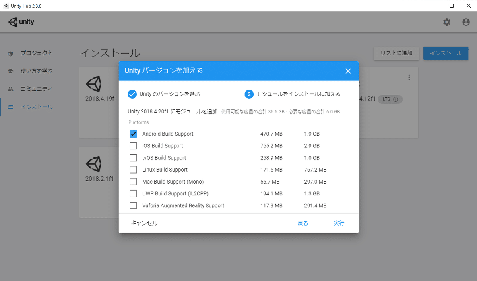Viewport: 477px width, 281px height.
Task: Open three-dot menu on install card
Action: click(409, 78)
